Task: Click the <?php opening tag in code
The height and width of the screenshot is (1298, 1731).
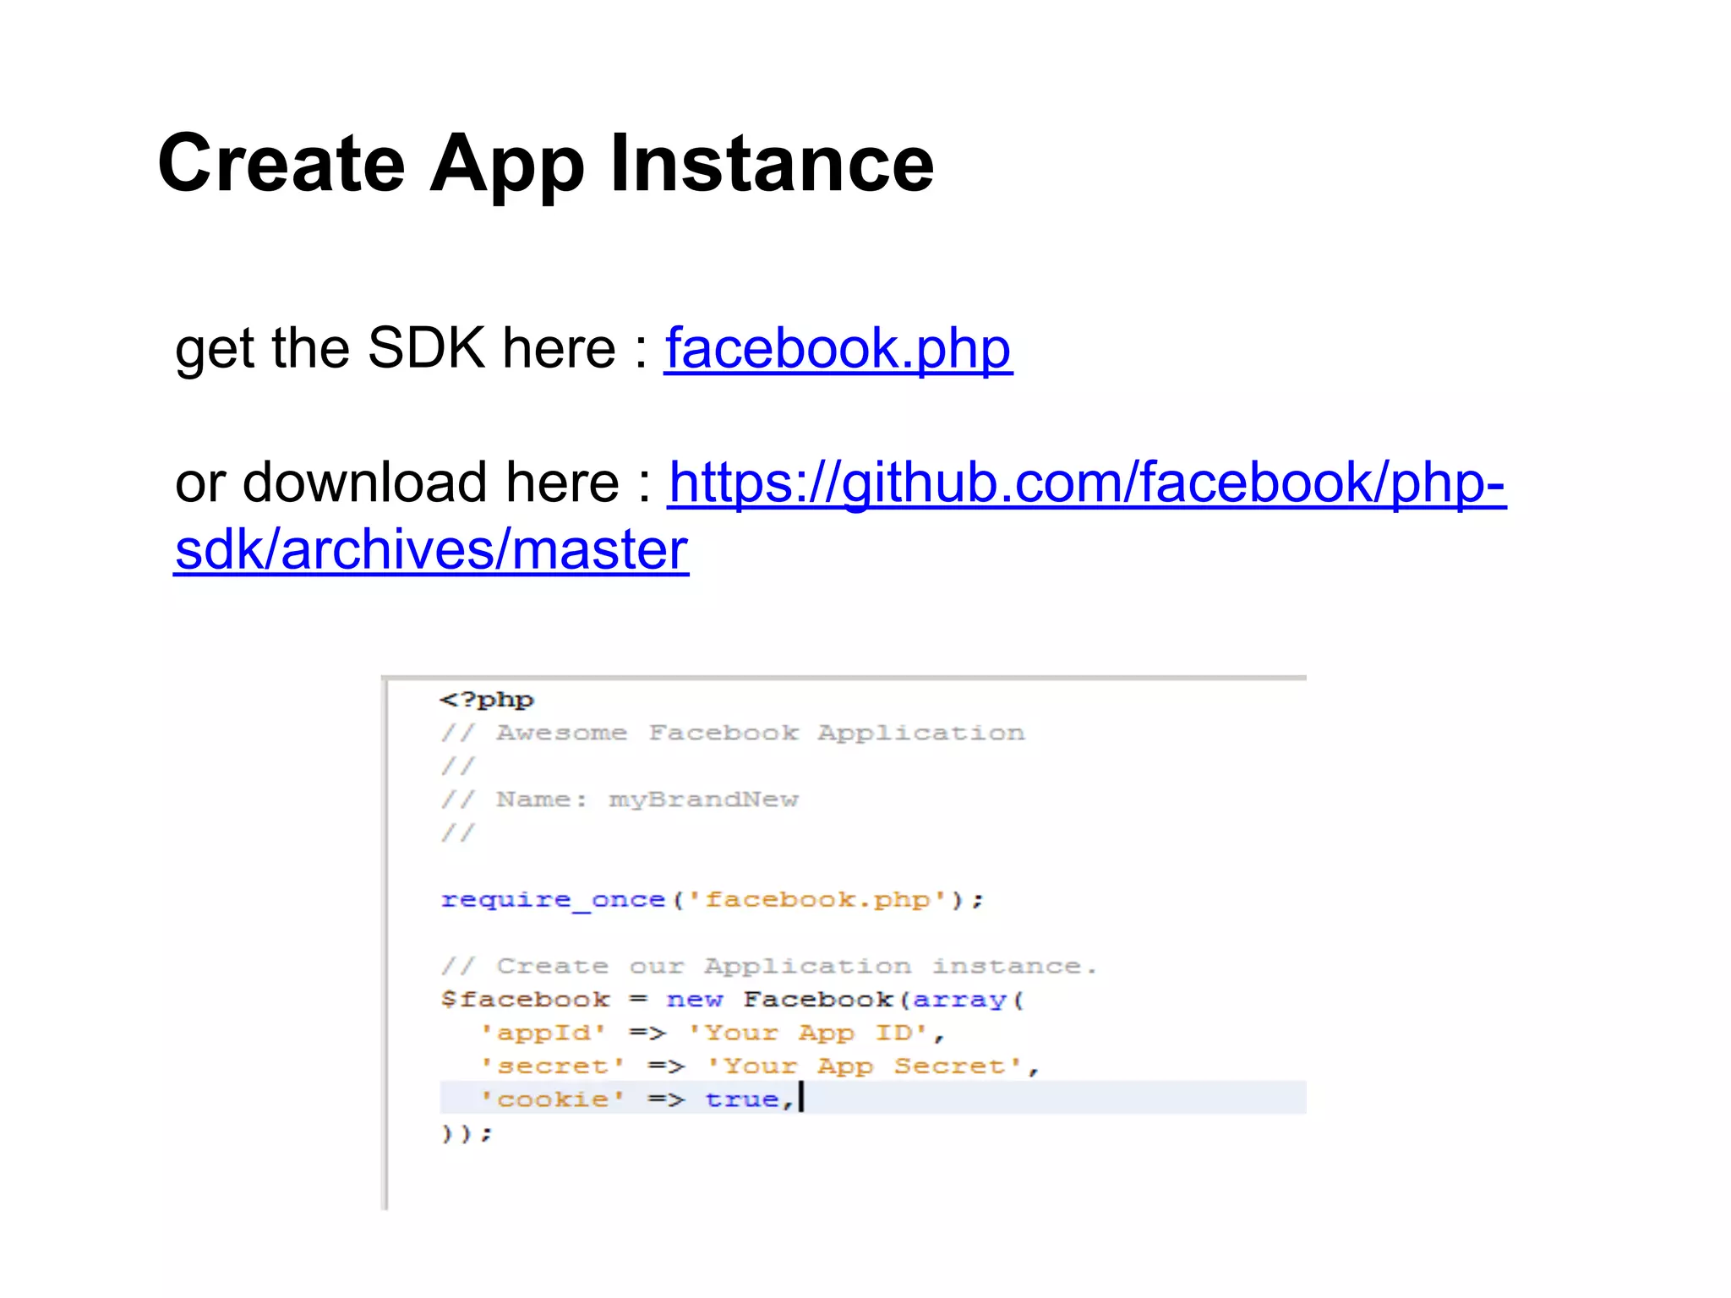Action: coord(487,700)
